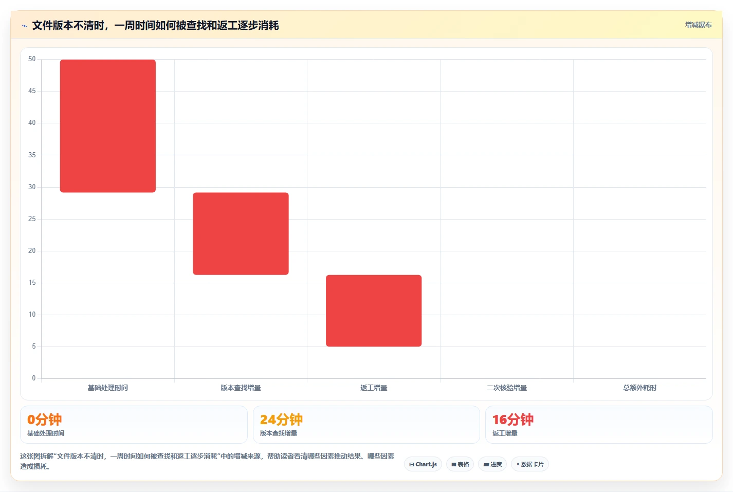
Task: Click the 二次核验增量 x-axis label
Action: click(x=507, y=388)
